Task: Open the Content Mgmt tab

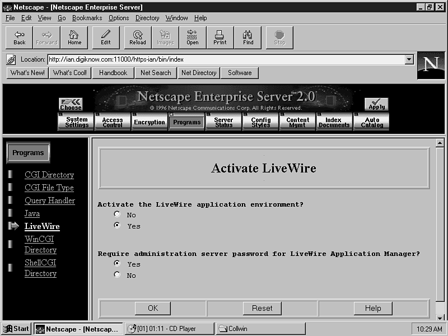Action: [297, 122]
